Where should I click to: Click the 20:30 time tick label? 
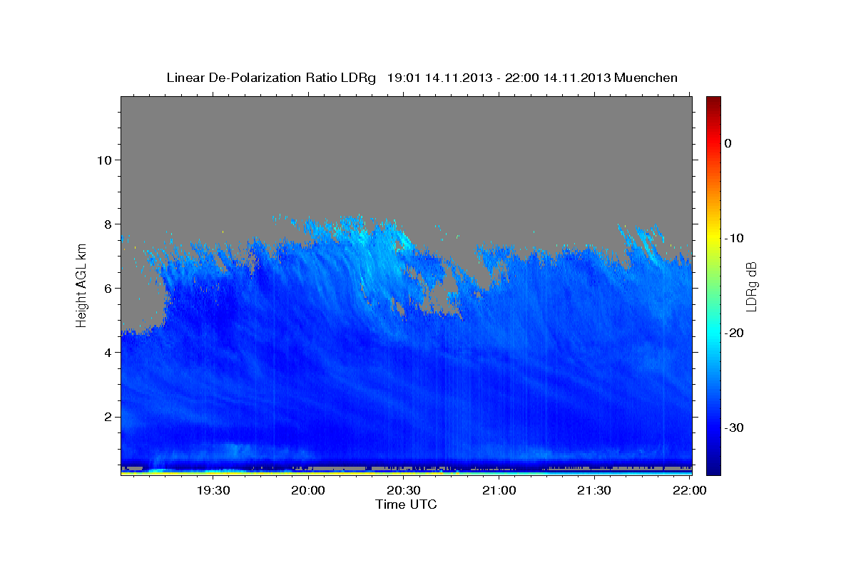pos(404,490)
